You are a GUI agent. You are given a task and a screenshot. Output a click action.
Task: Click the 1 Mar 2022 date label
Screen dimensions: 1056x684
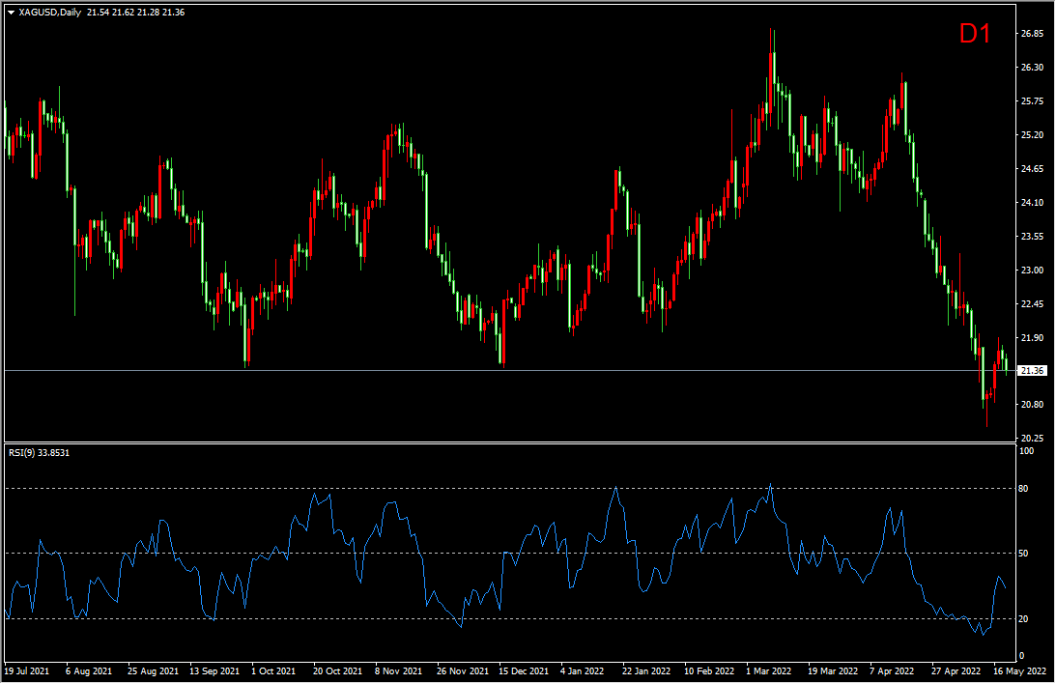click(768, 671)
